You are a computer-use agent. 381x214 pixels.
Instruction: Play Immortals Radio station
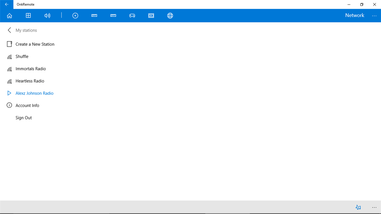31,69
